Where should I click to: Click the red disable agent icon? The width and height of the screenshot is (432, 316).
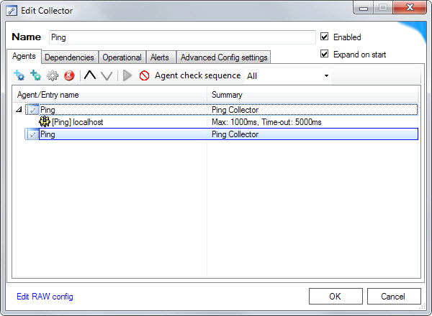pyautogui.click(x=144, y=75)
